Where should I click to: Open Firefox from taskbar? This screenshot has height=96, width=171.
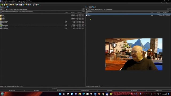(x=99, y=94)
